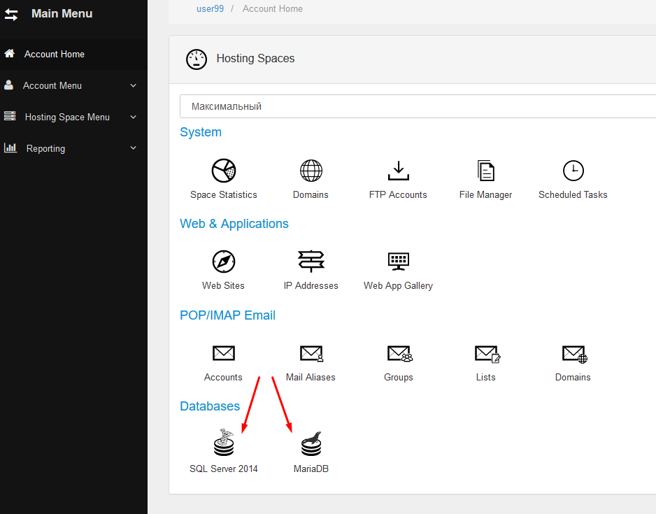The width and height of the screenshot is (656, 514).
Task: Click the Space Statistics label
Action: click(224, 195)
